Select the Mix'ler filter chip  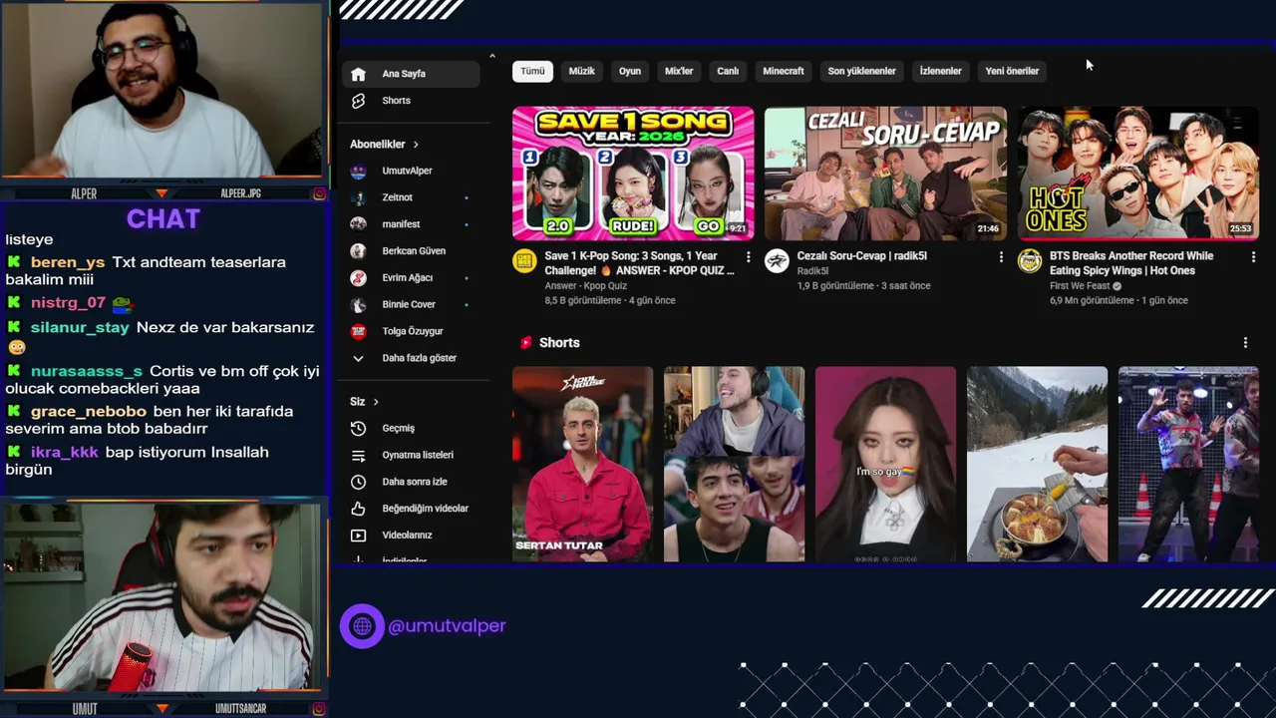(679, 71)
